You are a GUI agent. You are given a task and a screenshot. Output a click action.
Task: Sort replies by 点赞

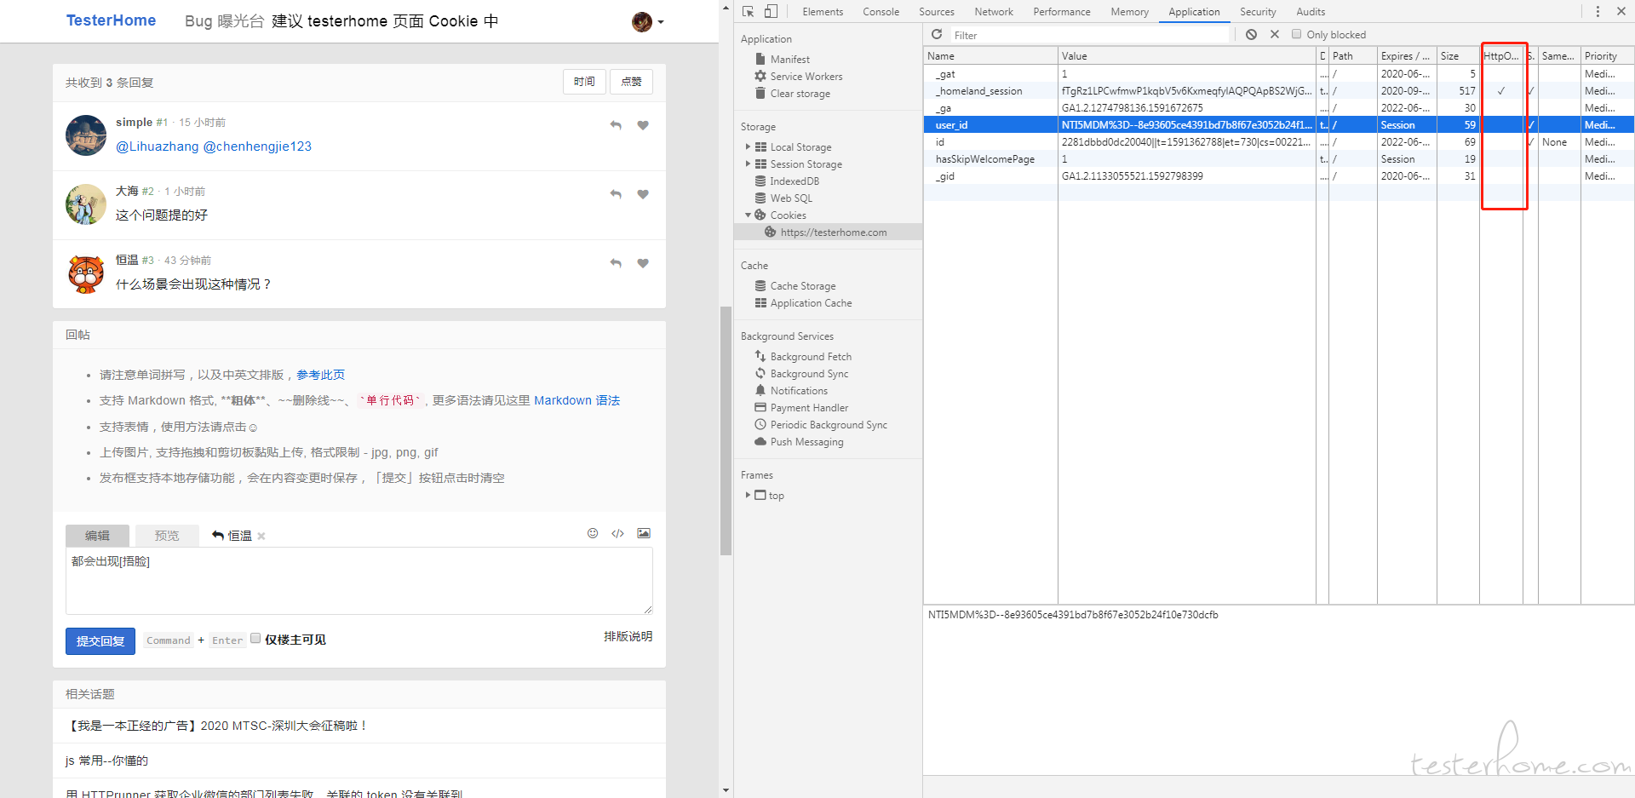pyautogui.click(x=631, y=82)
